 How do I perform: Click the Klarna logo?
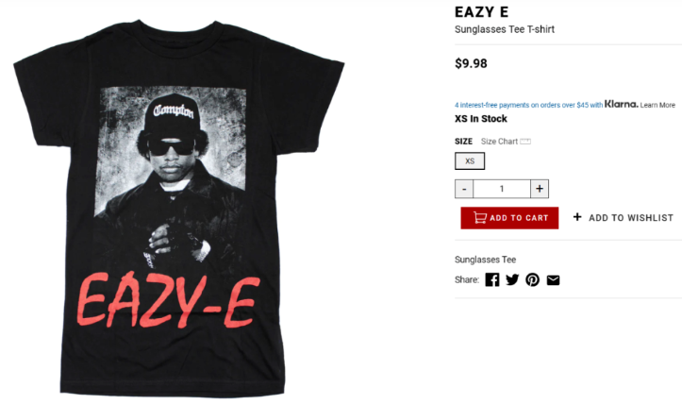click(x=621, y=104)
